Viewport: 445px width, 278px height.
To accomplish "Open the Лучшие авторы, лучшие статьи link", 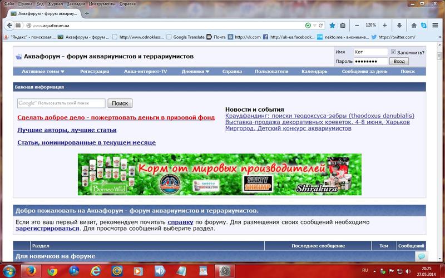I will (67, 130).
